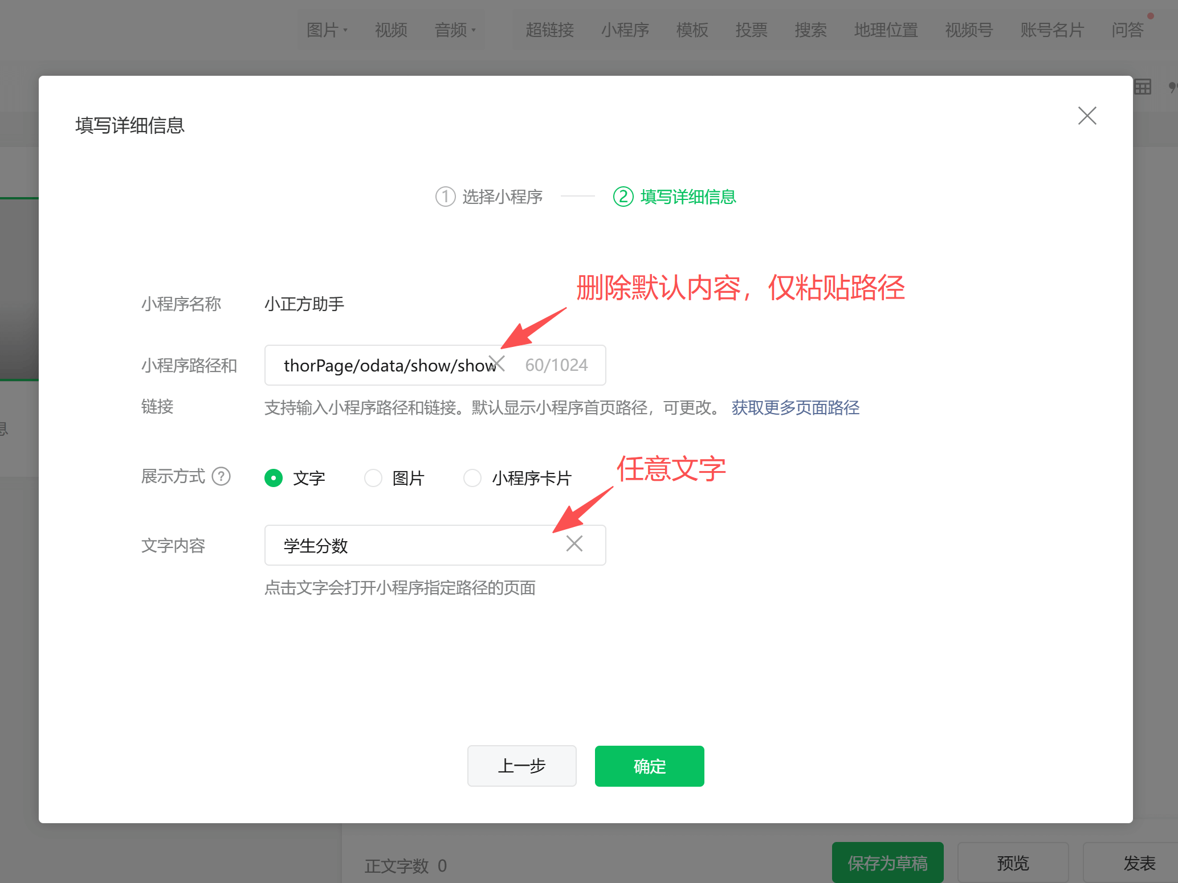Select the 图片 display radio button
The image size is (1178, 883).
pos(373,478)
